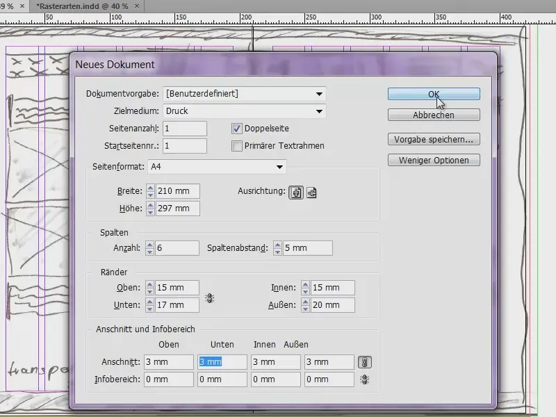Viewport: 556px width, 417px height.
Task: Decrease Spalten Anzahl with down arrow
Action: (149, 252)
